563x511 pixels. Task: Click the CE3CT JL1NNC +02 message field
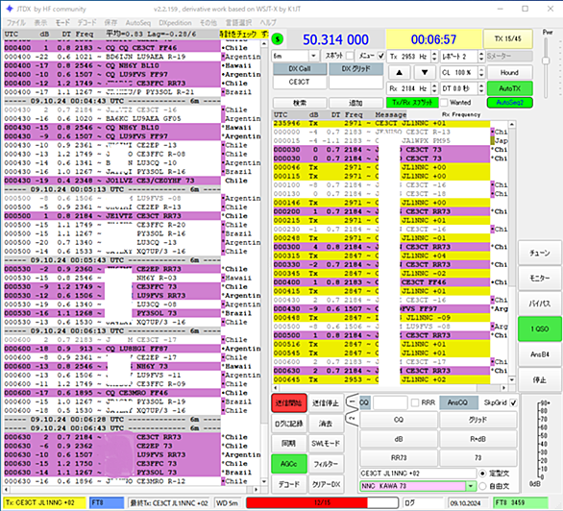pyautogui.click(x=418, y=474)
